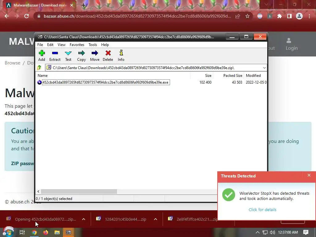Reload the MalwareBazaar page
This screenshot has height=237, width=316.
tap(27, 16)
